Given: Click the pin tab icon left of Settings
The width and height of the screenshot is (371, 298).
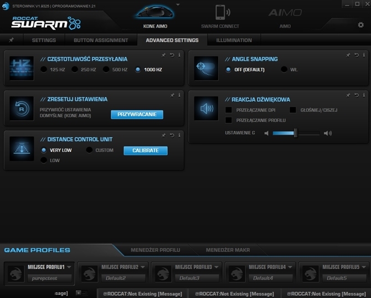Looking at the screenshot, I should click(11, 40).
